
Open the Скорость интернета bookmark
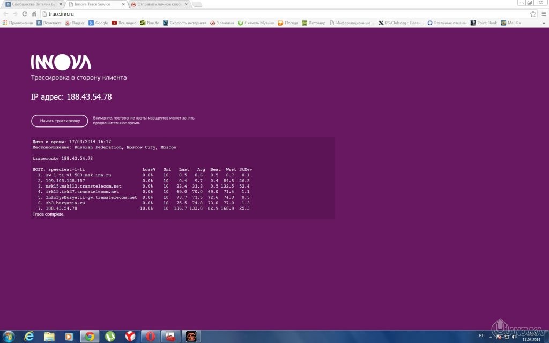[184, 23]
